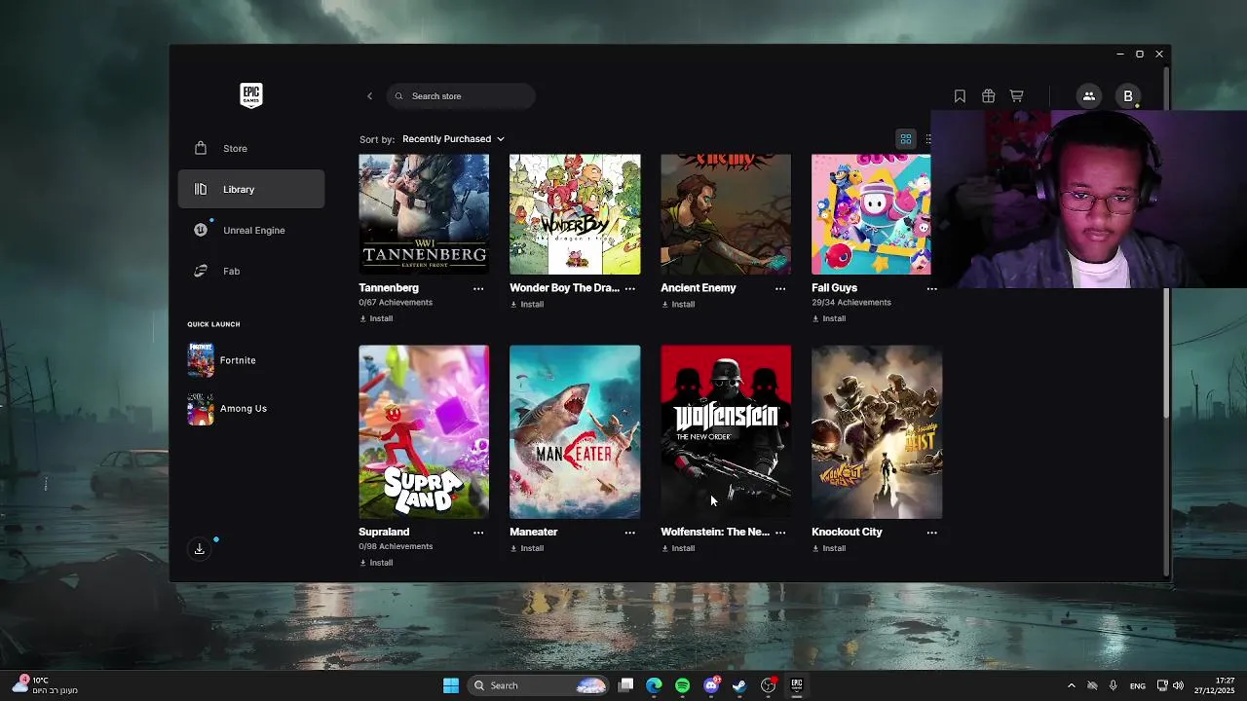
Task: Open the Knockout City cover art
Action: (877, 432)
